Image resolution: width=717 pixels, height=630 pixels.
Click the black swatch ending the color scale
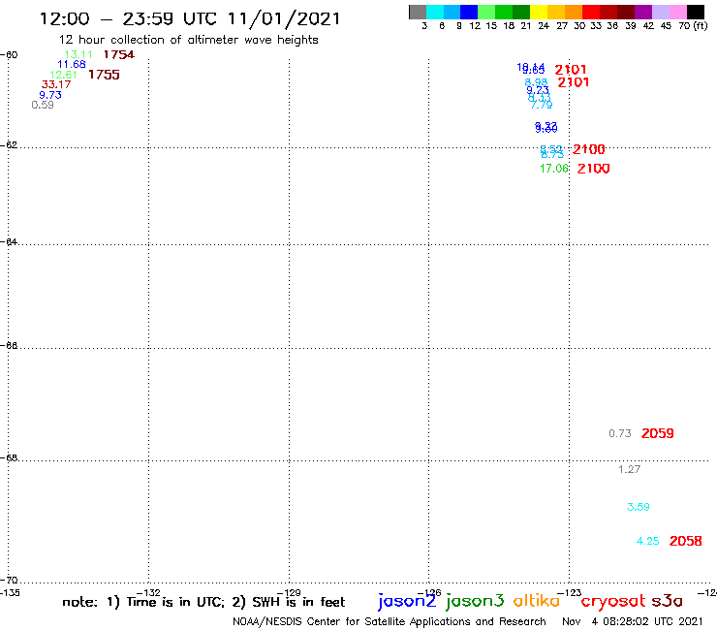pyautogui.click(x=696, y=12)
